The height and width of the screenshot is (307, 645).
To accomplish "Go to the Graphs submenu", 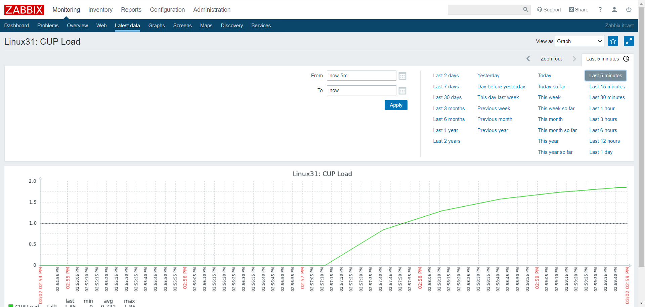I will (x=157, y=26).
